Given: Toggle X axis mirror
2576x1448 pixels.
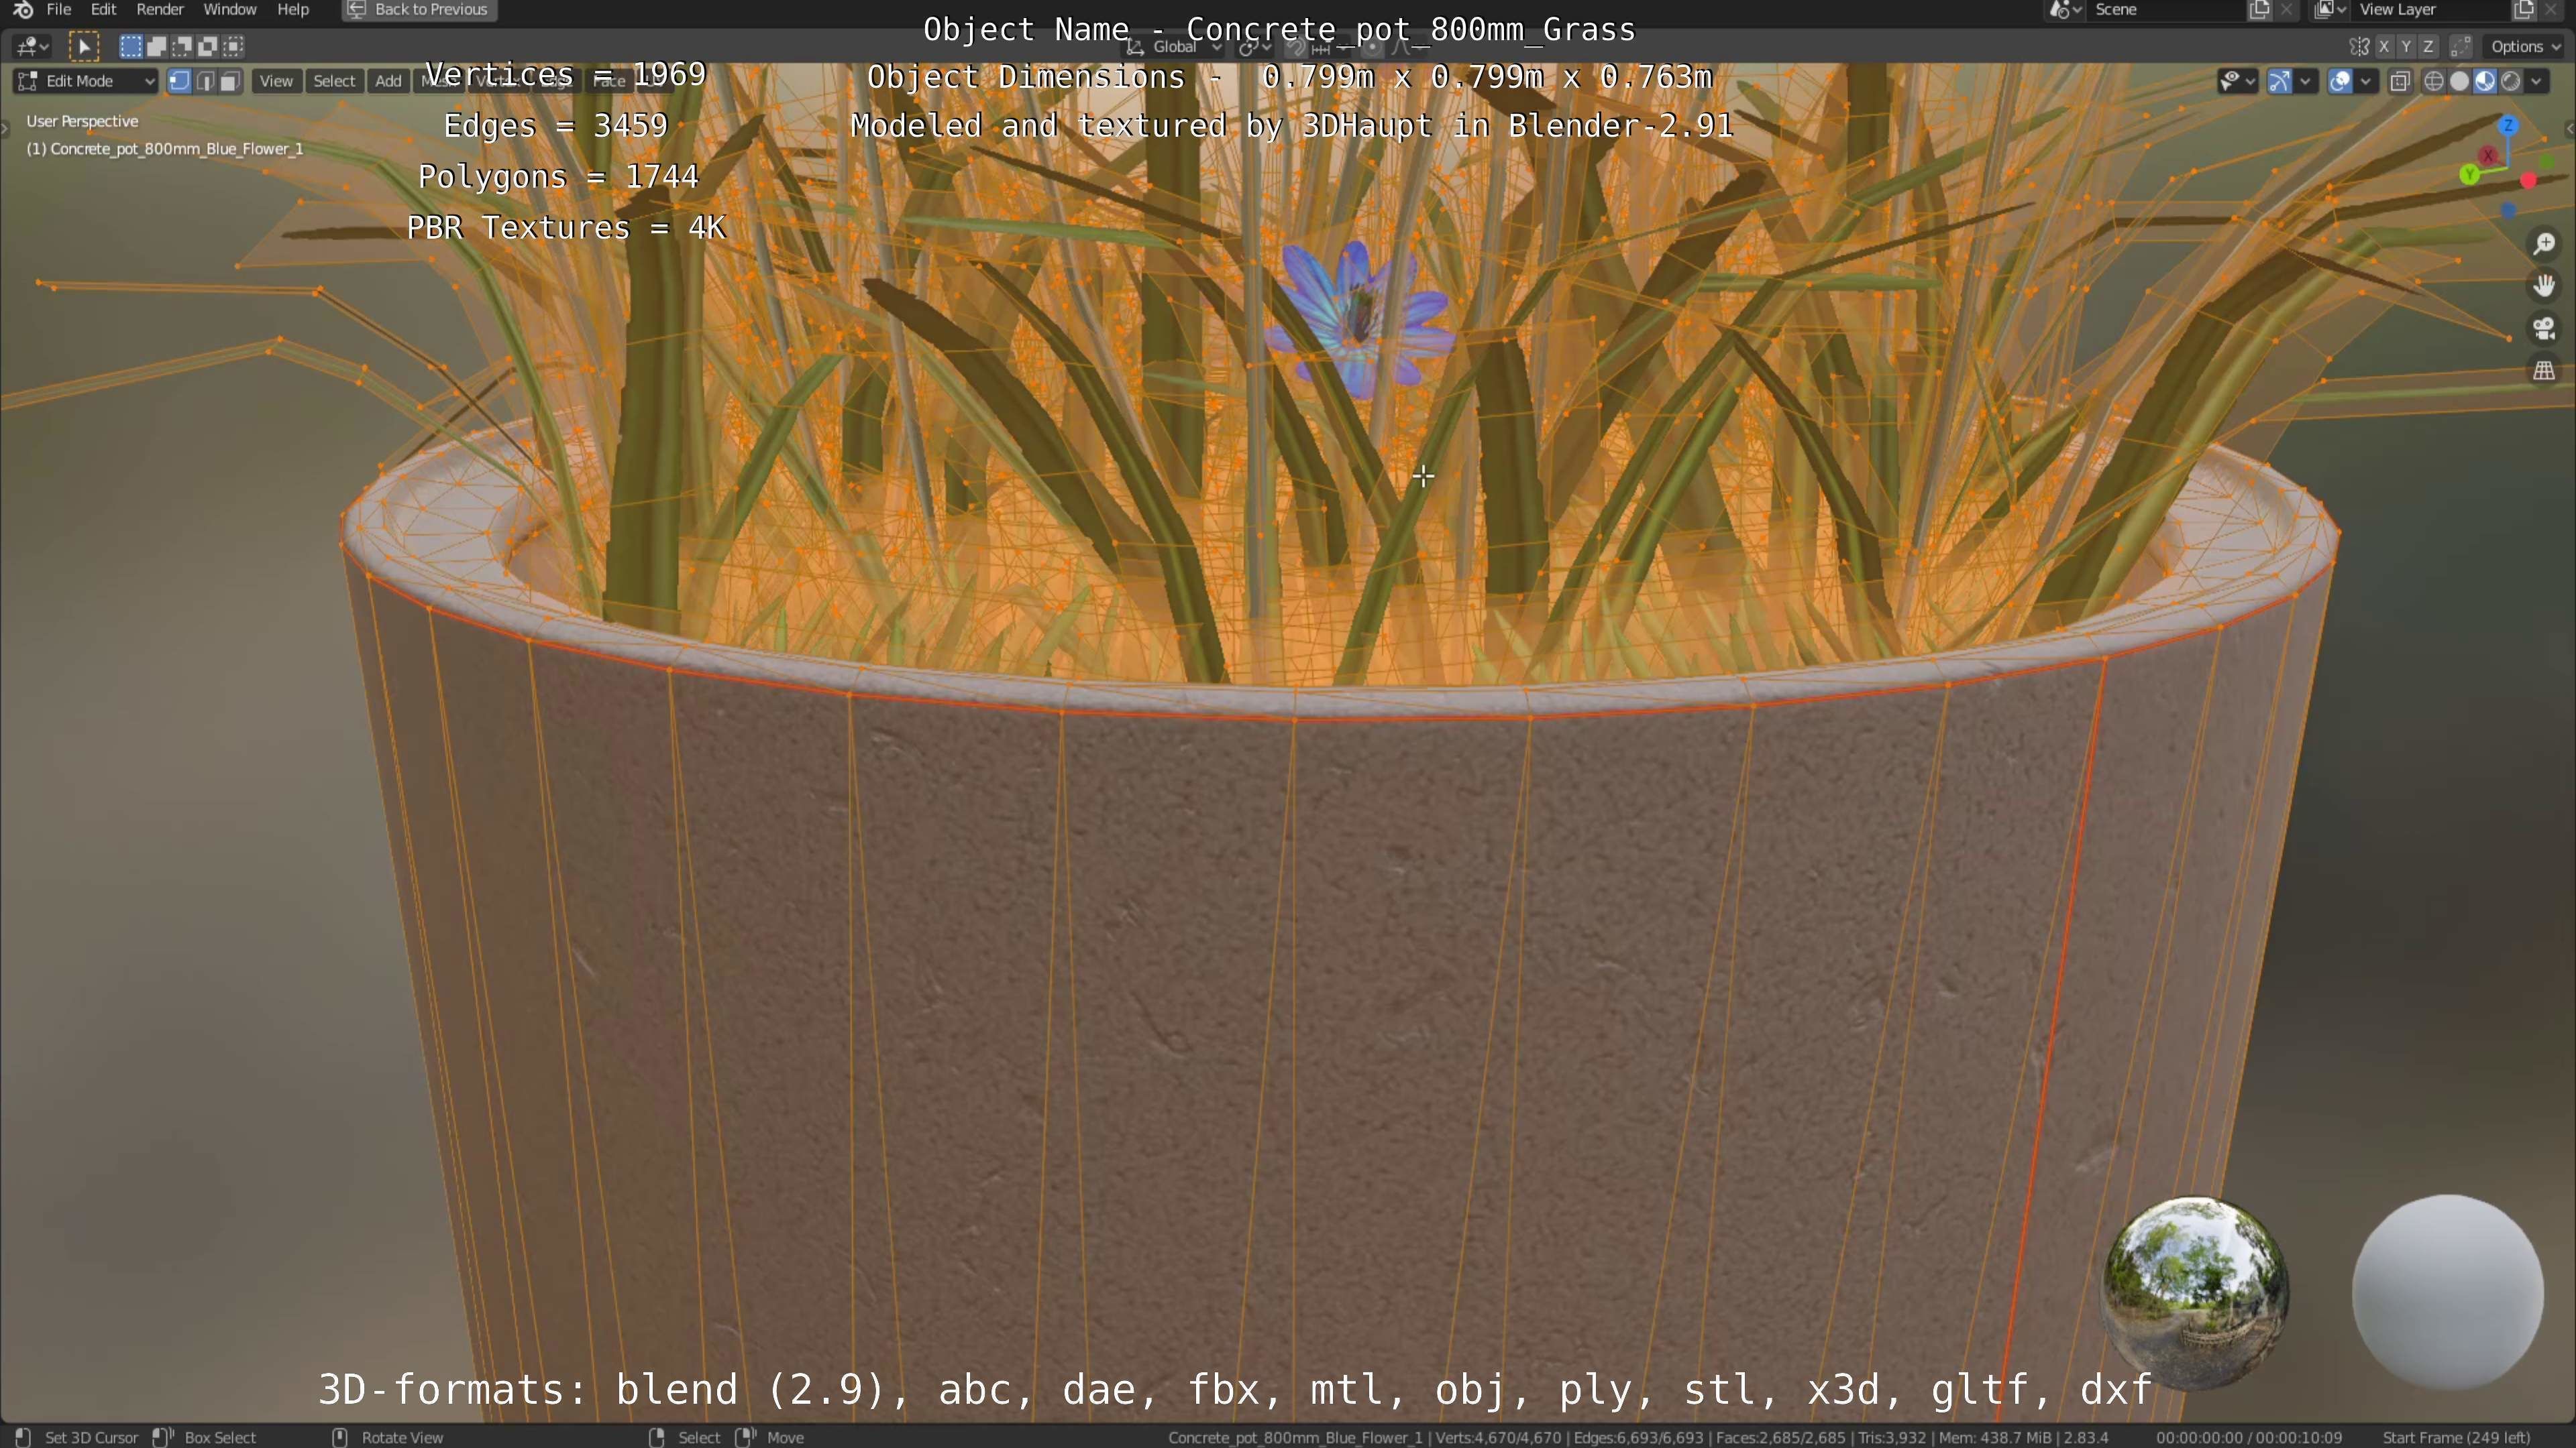Looking at the screenshot, I should point(2384,46).
